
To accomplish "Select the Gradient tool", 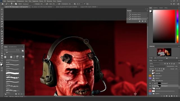I will tap(2, 39).
